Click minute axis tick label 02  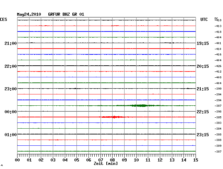41,160
